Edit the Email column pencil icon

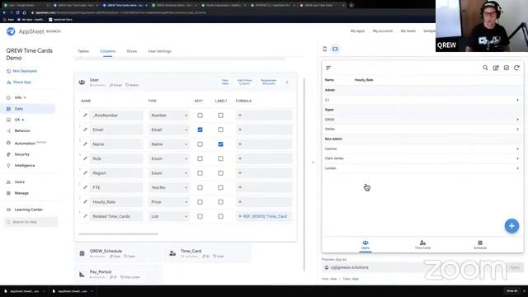(85, 130)
